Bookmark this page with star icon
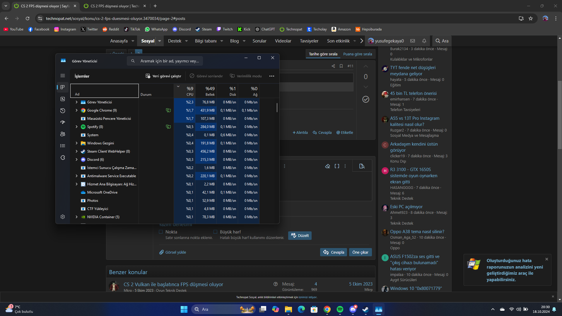This screenshot has height=316, width=562. [531, 18]
